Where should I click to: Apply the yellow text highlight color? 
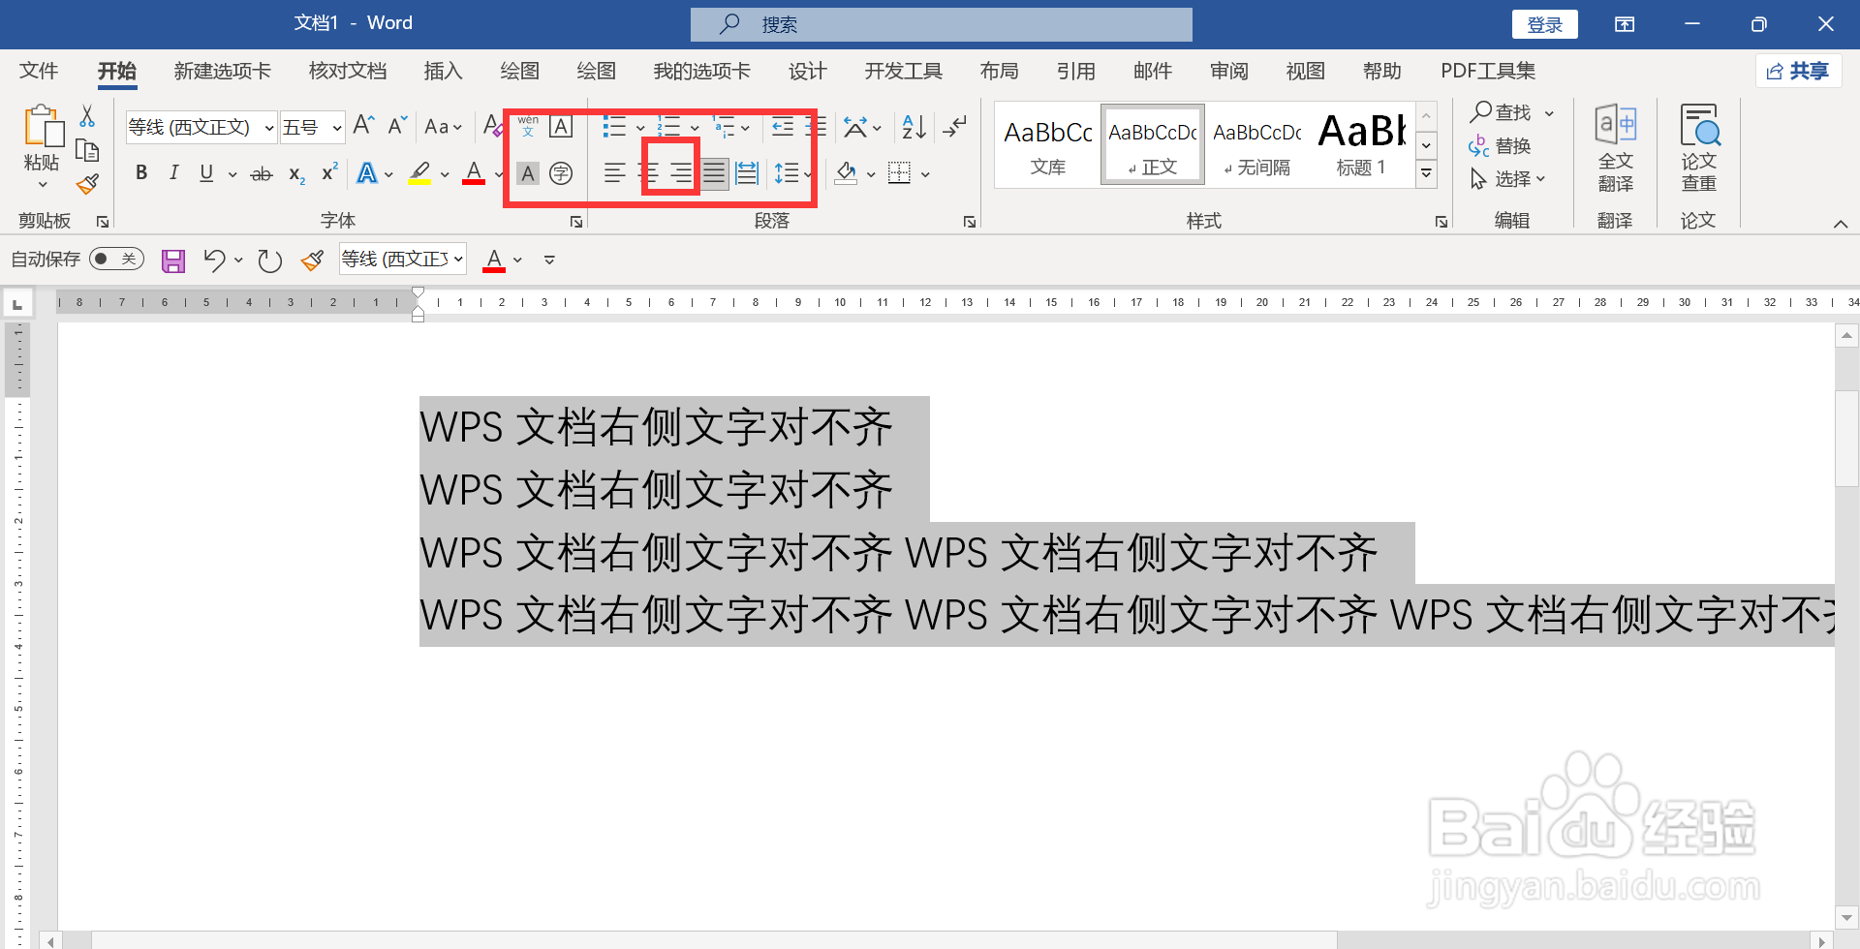tap(419, 173)
